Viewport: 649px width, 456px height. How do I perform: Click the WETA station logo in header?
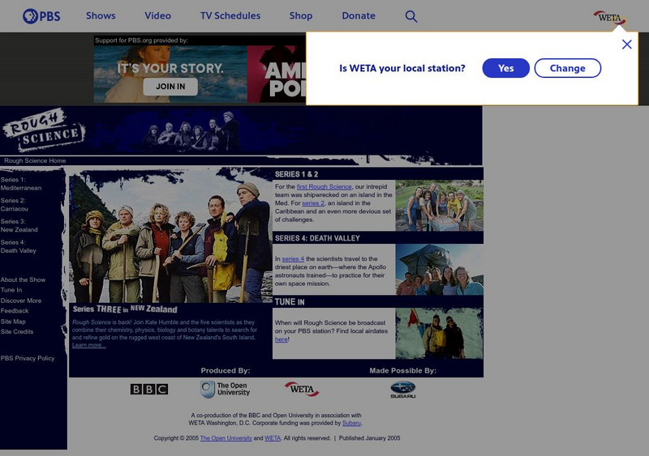pyautogui.click(x=610, y=18)
